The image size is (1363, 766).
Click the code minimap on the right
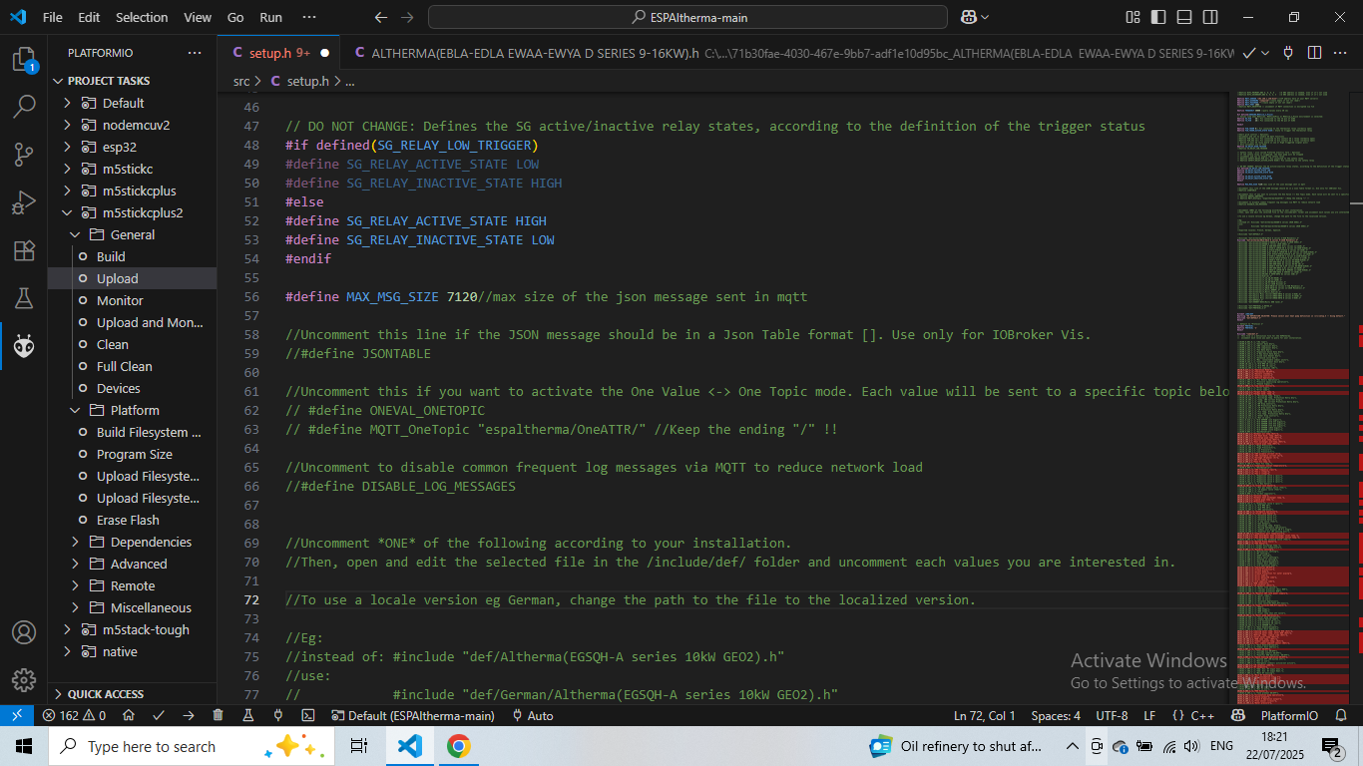1292,399
